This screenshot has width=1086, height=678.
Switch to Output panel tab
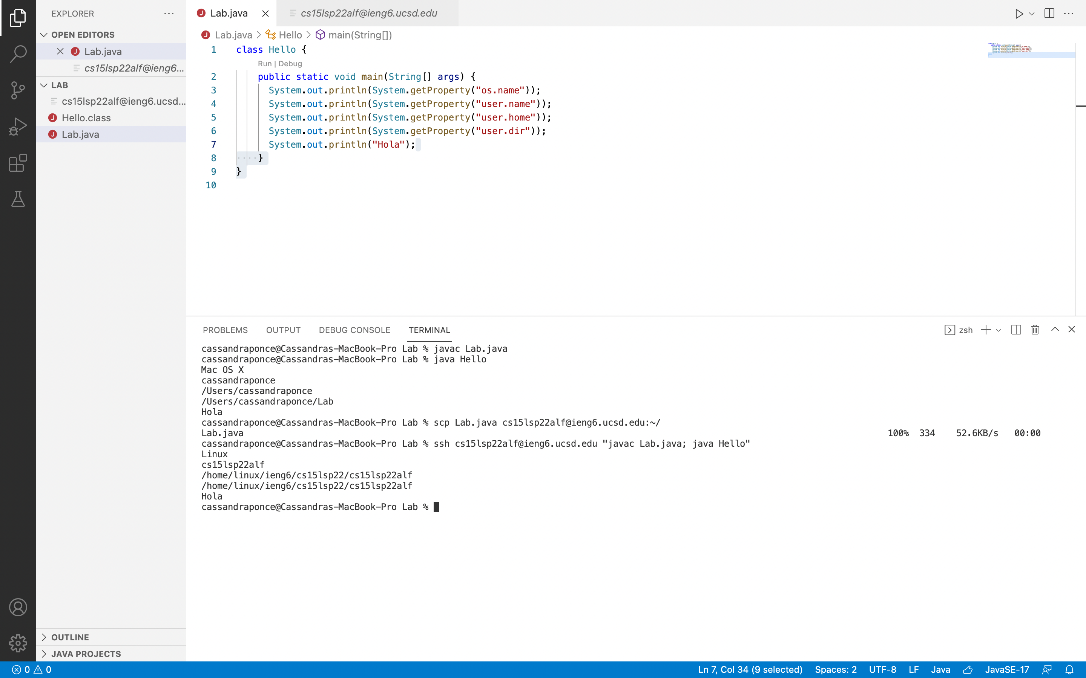(x=283, y=330)
